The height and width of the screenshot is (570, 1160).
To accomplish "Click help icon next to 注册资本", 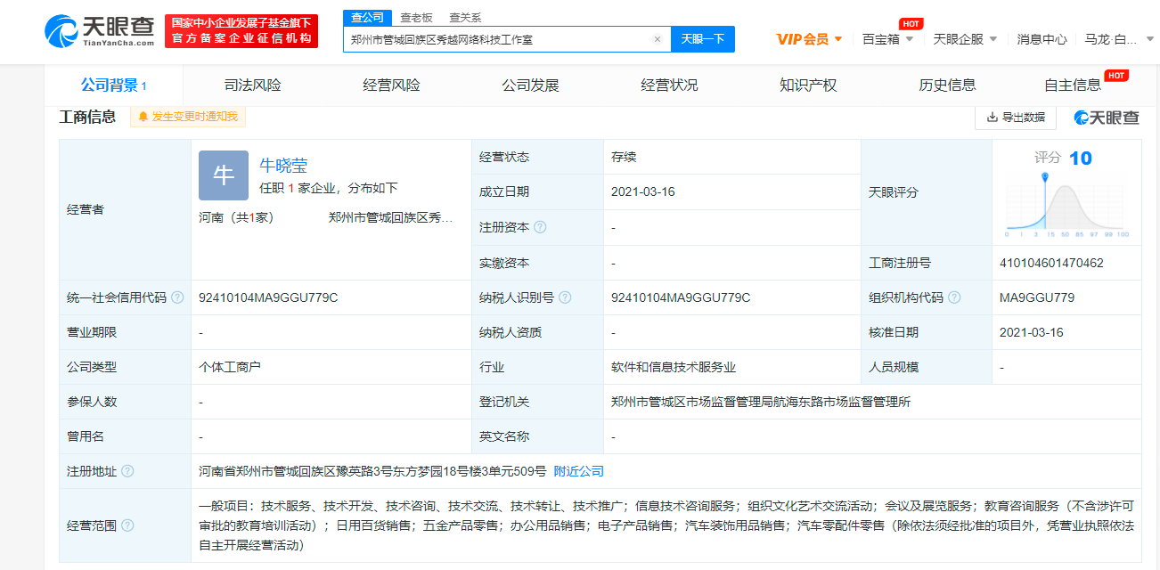I will (540, 228).
